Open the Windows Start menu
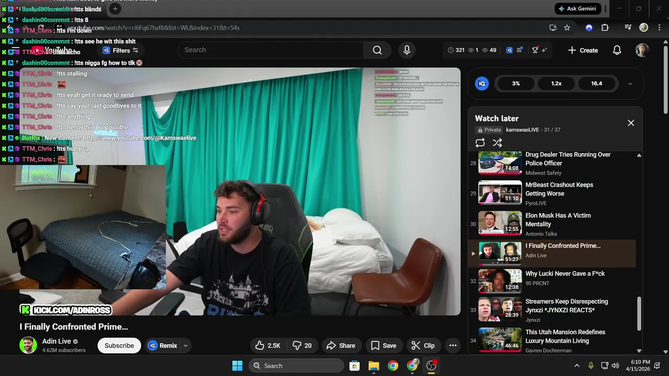The height and width of the screenshot is (376, 669). (237, 366)
